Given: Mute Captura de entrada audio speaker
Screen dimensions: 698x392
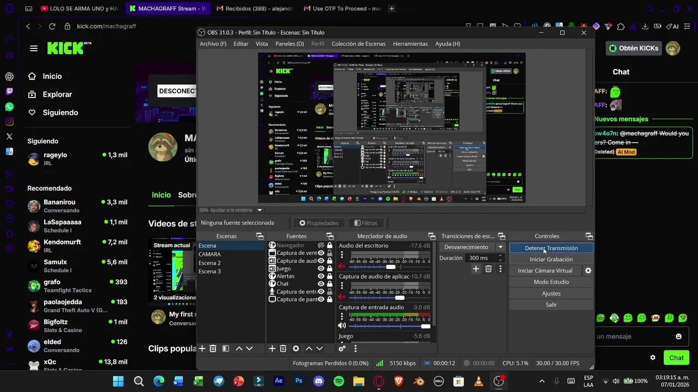Looking at the screenshot, I should click(x=342, y=327).
